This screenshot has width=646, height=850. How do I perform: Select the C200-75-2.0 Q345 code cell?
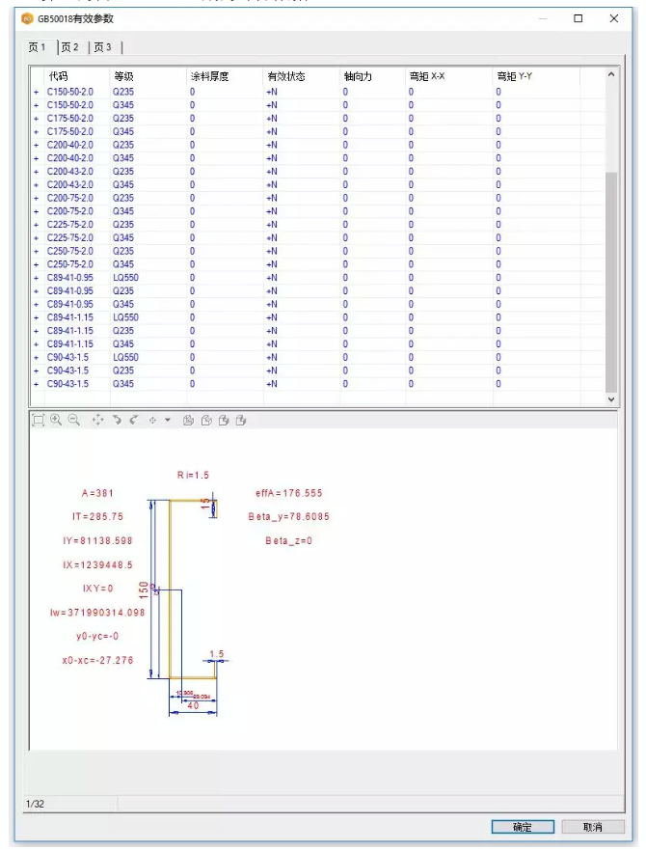coord(70,211)
